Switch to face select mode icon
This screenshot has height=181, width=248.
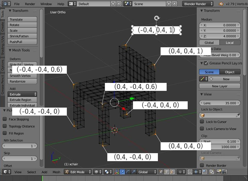pyautogui.click(x=172, y=172)
